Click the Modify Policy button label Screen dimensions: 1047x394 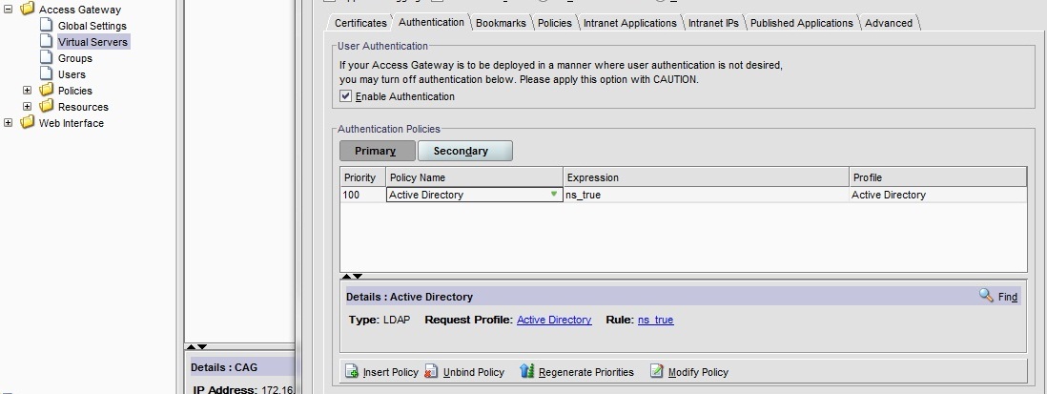pos(698,372)
